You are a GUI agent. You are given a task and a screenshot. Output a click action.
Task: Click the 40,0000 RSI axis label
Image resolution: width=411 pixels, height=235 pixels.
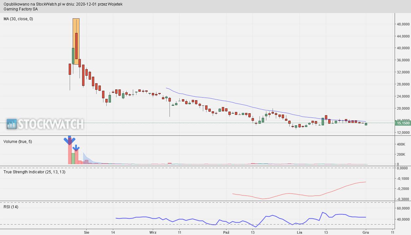coord(403,219)
